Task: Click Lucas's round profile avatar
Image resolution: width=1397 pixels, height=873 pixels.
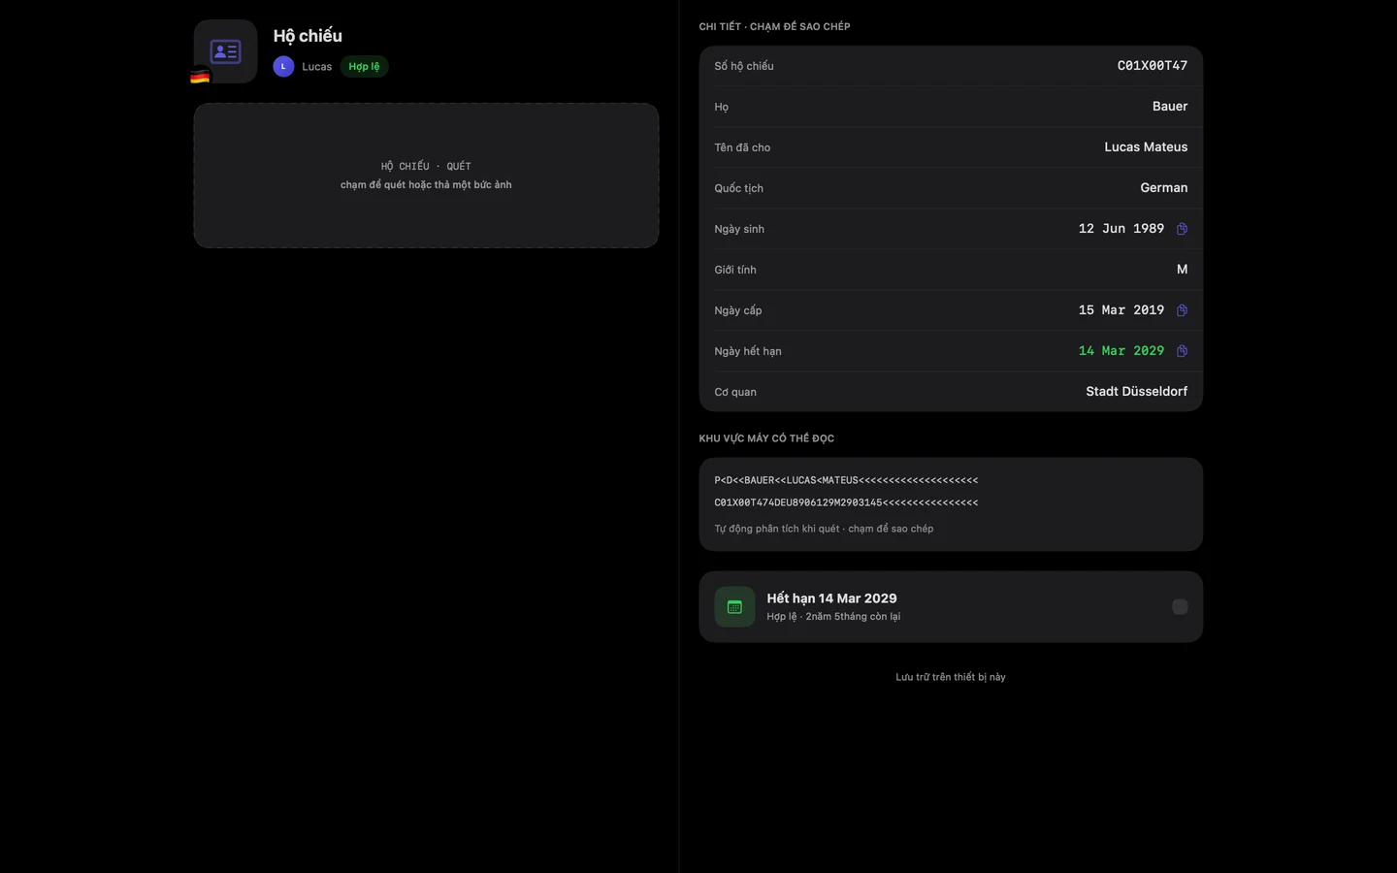Action: pos(283,66)
